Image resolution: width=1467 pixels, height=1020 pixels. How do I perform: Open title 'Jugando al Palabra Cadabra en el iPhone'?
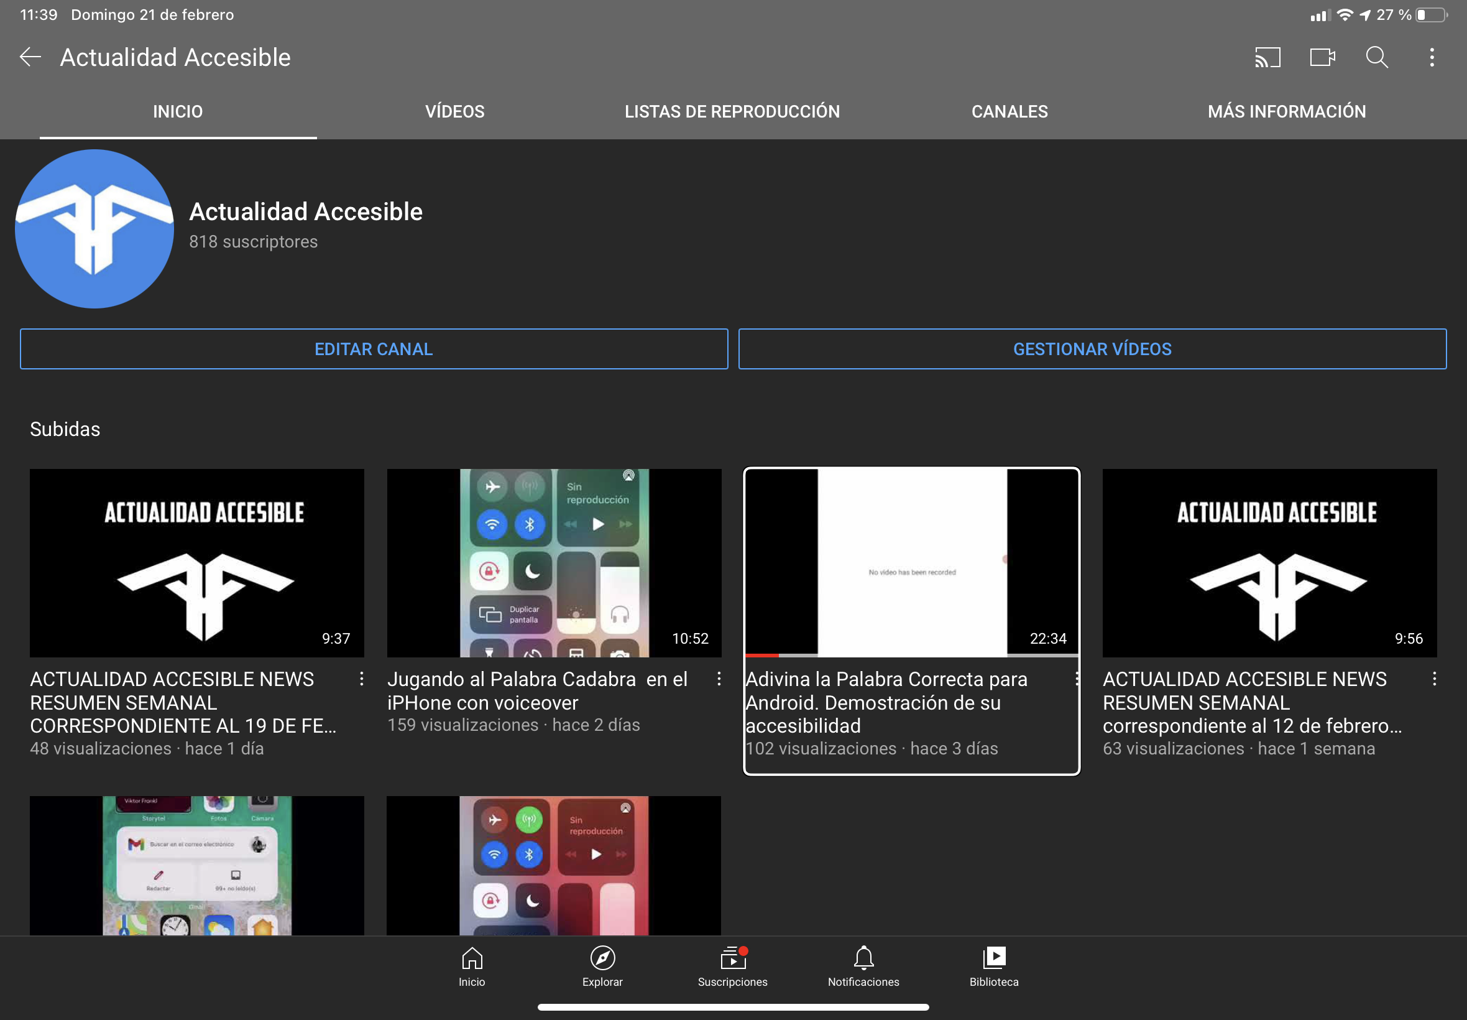[537, 691]
